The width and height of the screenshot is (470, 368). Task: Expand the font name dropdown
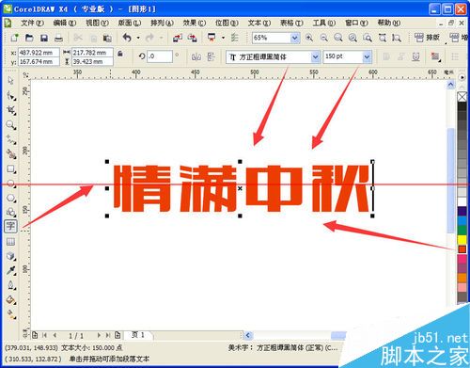pos(315,57)
